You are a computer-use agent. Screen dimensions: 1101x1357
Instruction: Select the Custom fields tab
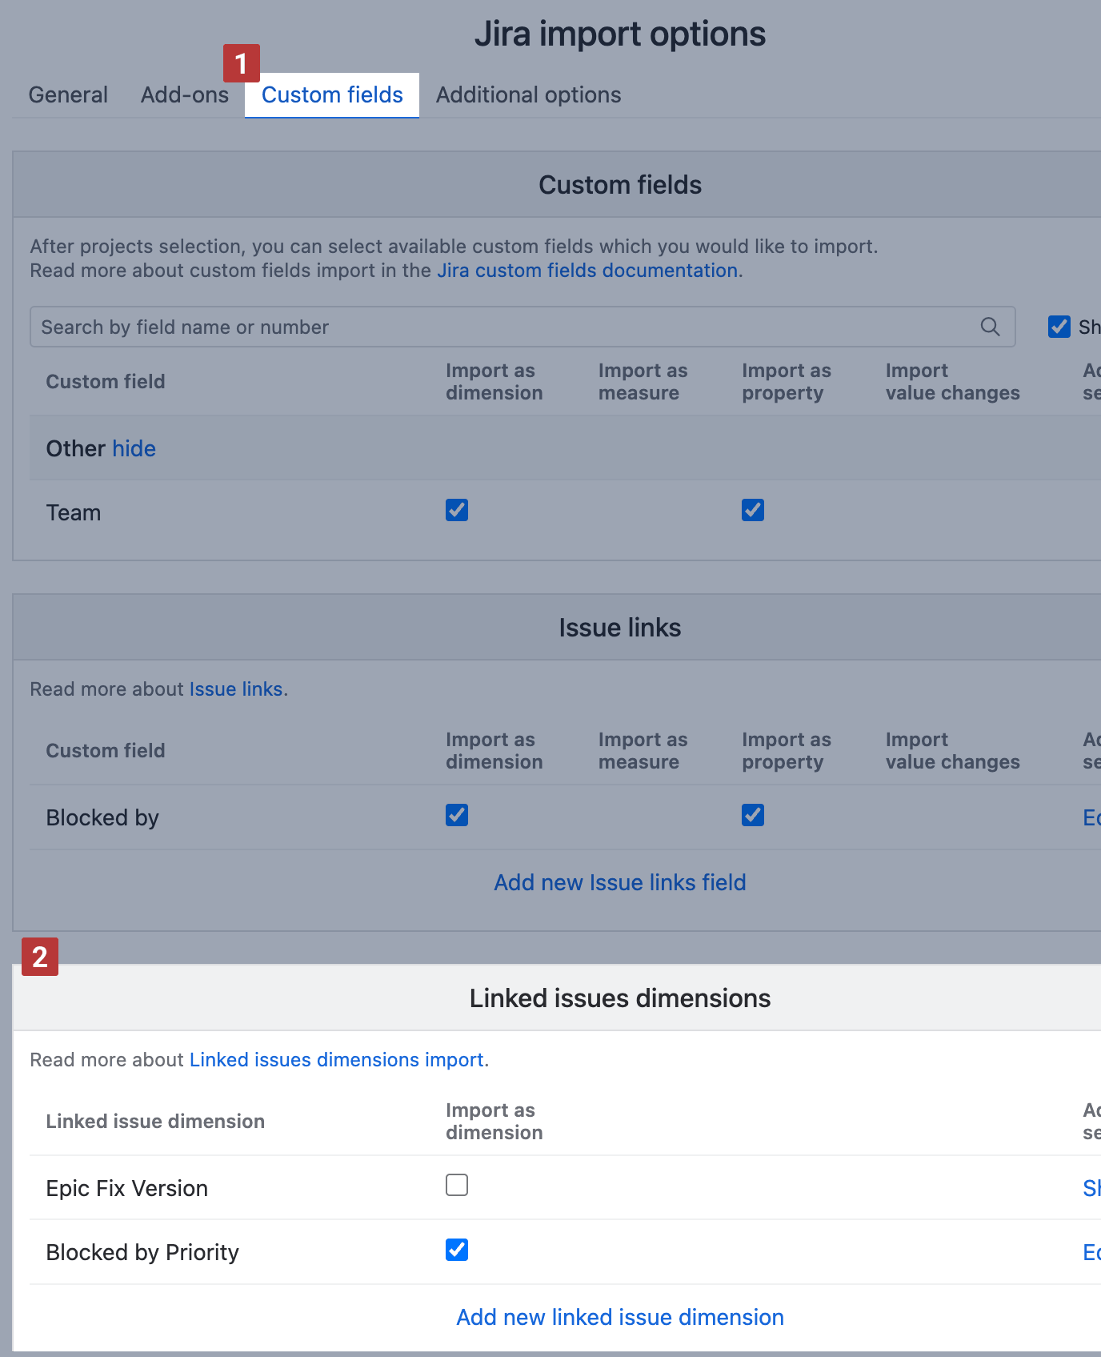(x=332, y=94)
